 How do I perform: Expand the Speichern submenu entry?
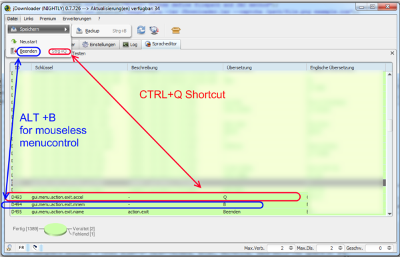(x=39, y=29)
